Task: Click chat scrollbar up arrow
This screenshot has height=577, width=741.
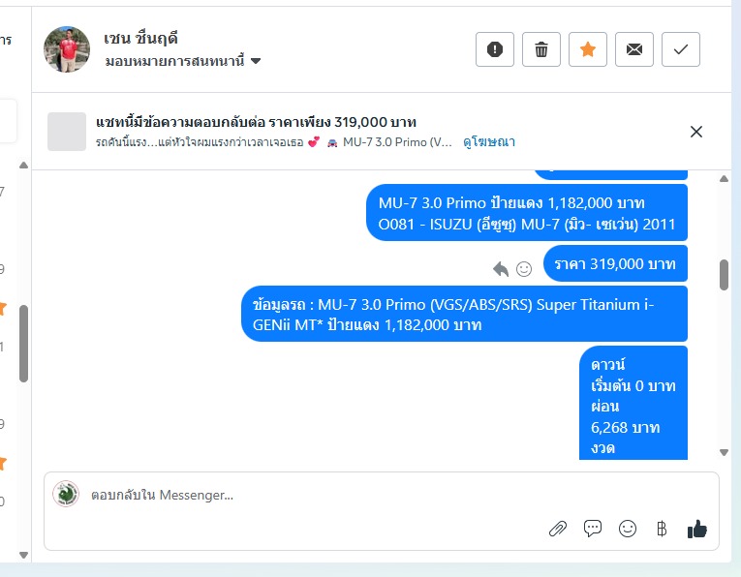Action: click(x=724, y=178)
